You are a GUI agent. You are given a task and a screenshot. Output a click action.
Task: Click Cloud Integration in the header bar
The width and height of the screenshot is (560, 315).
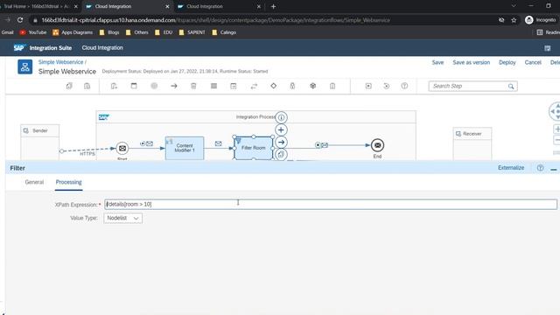[102, 47]
